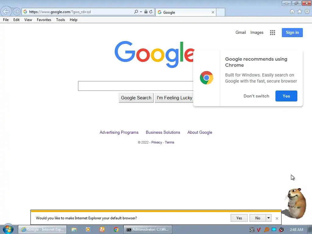Image resolution: width=312 pixels, height=234 pixels.
Task: Open the View menu
Action: (x=28, y=20)
